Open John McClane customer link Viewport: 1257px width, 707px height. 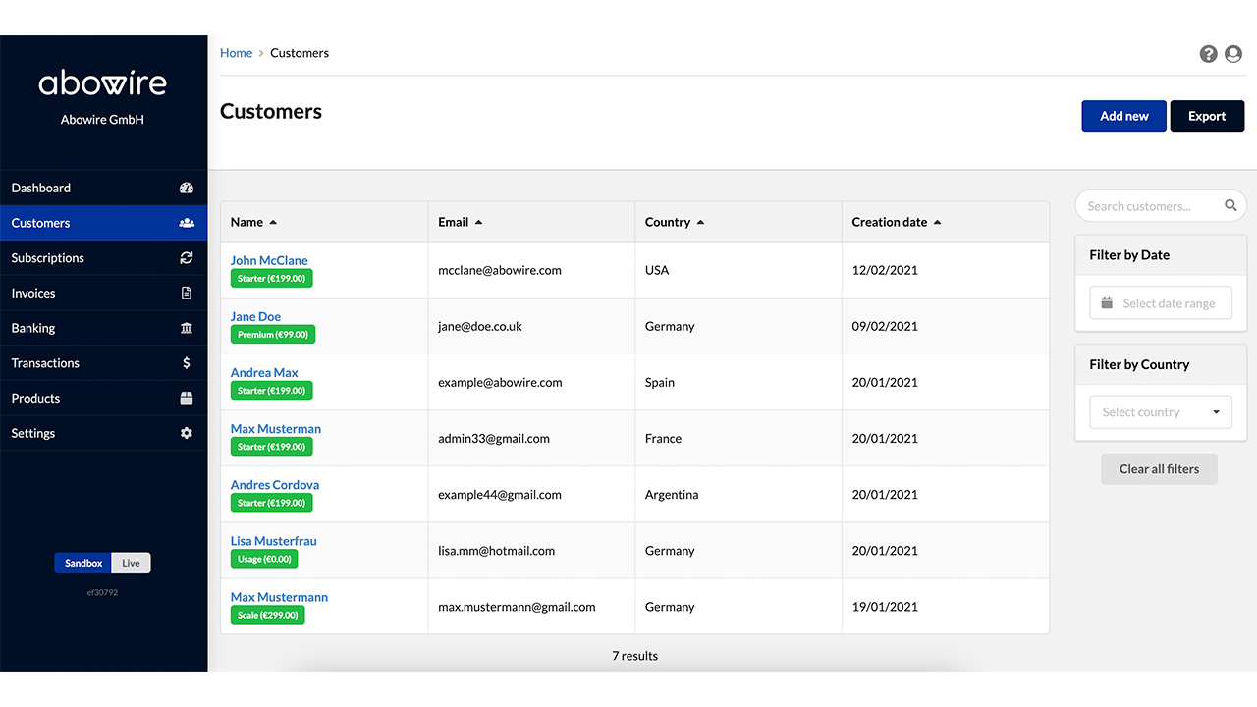[269, 260]
